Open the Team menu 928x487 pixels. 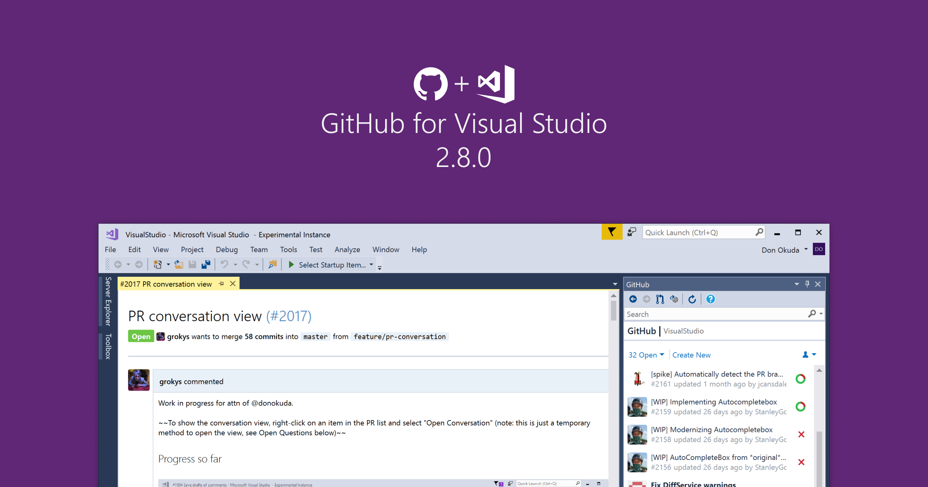pos(259,250)
